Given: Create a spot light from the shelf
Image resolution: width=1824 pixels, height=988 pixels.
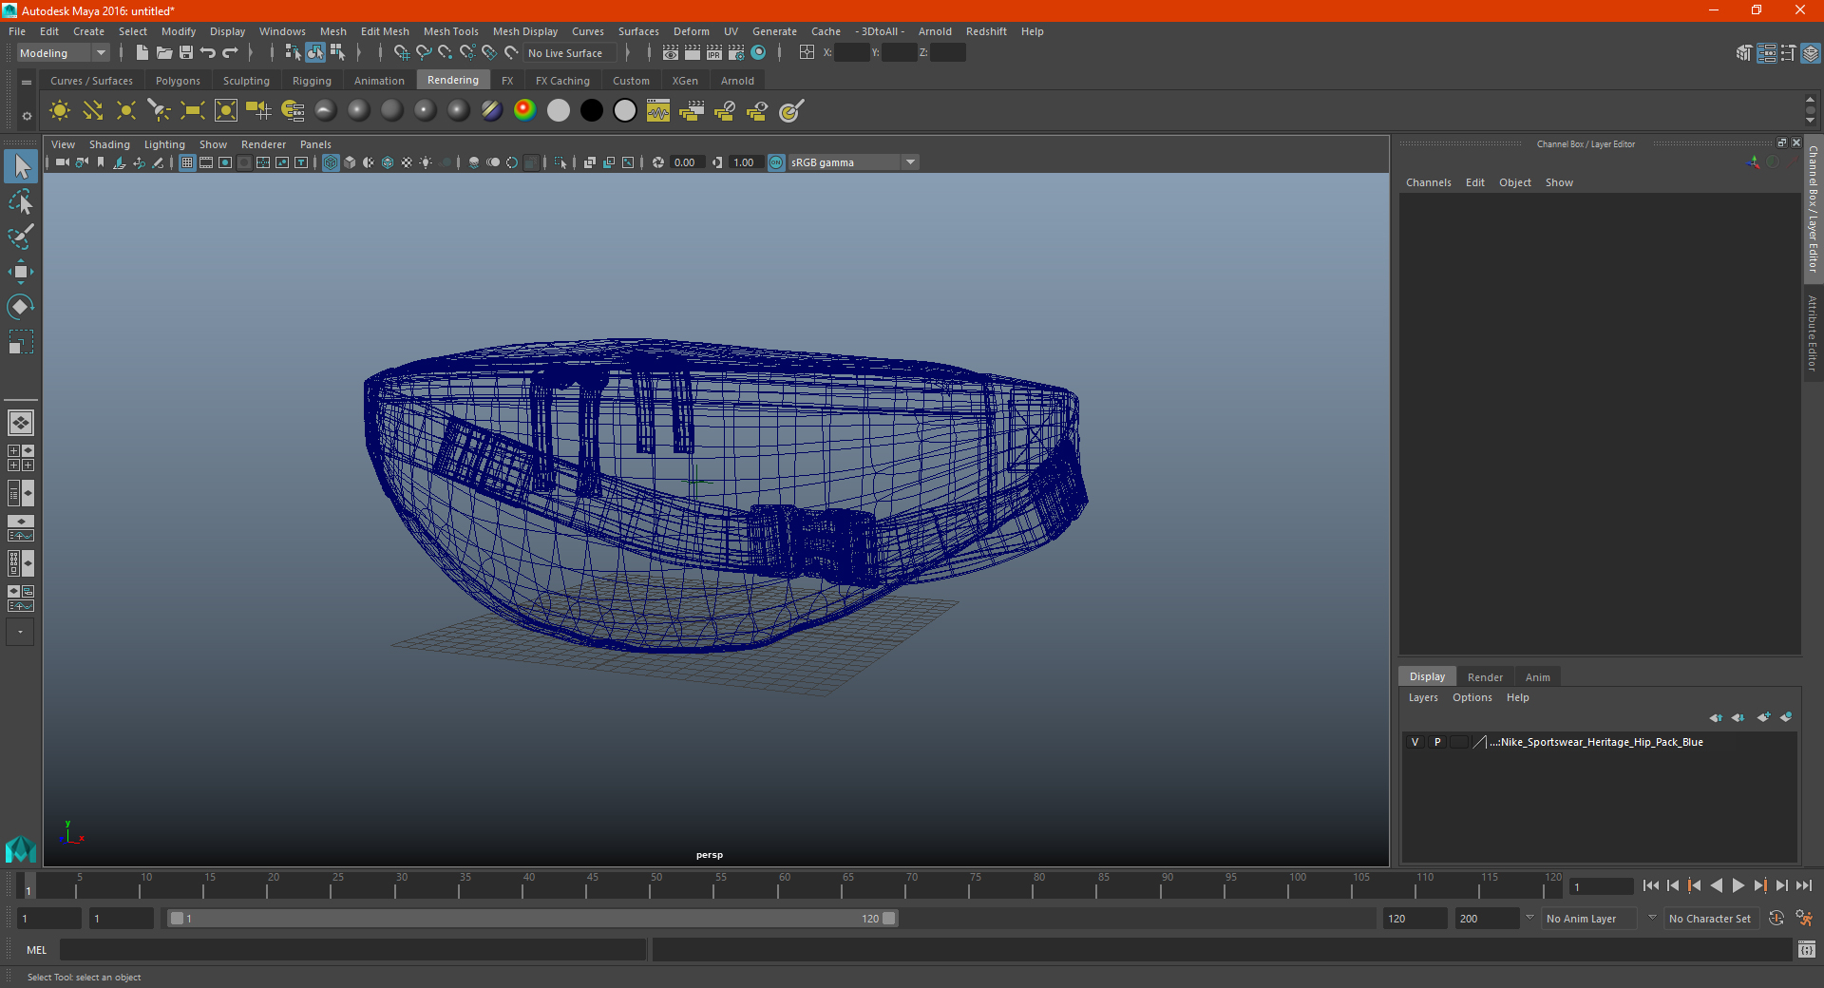Looking at the screenshot, I should tap(160, 111).
